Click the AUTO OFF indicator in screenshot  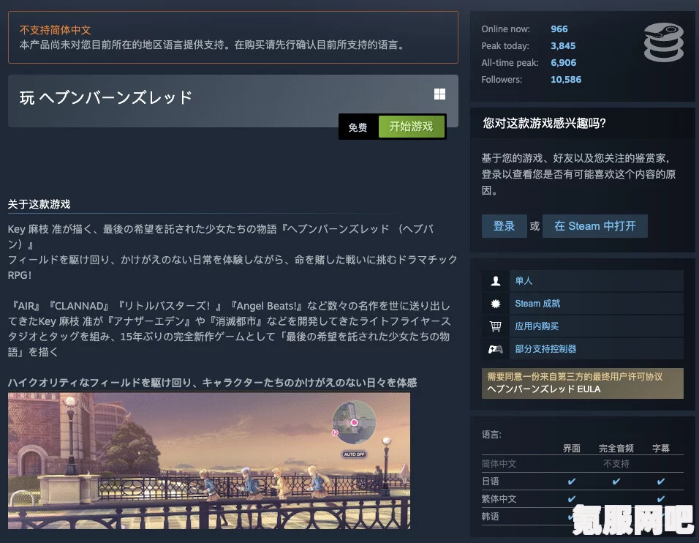(355, 454)
